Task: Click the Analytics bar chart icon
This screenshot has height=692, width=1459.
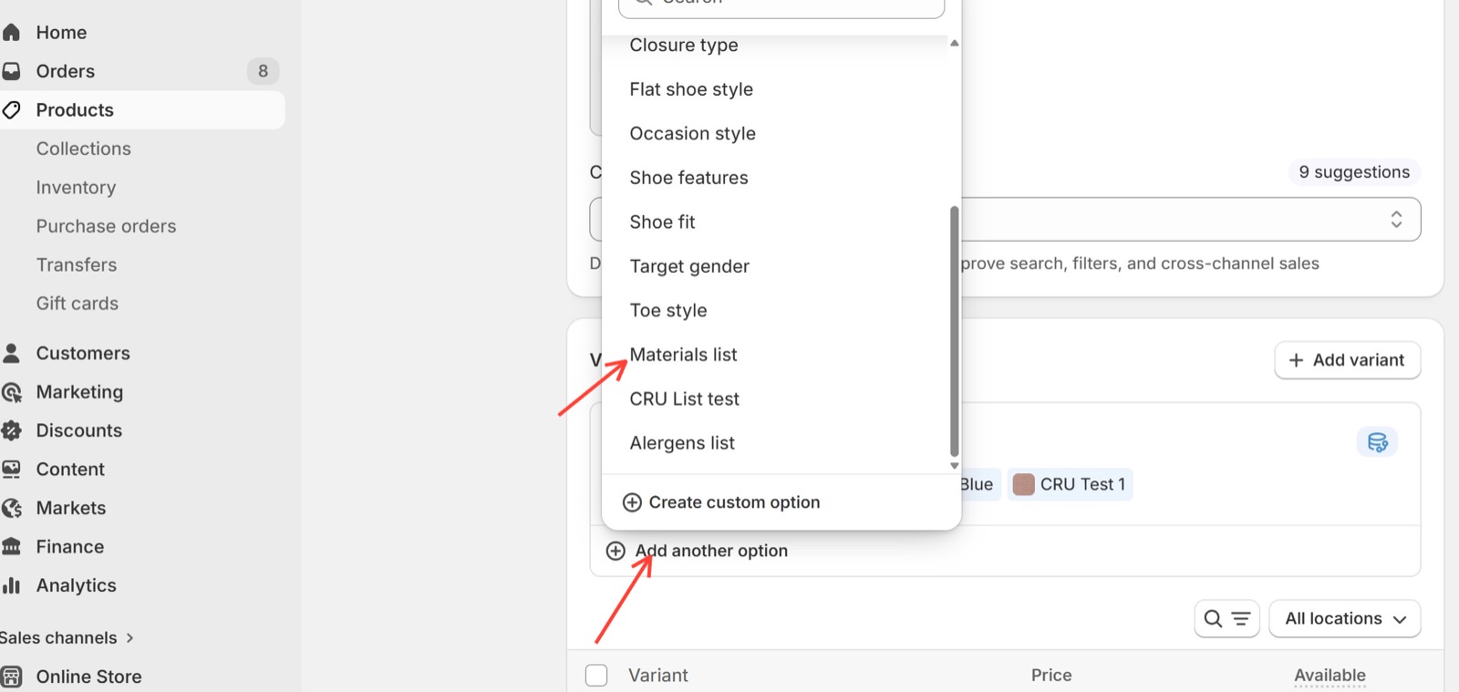Action: [x=11, y=585]
